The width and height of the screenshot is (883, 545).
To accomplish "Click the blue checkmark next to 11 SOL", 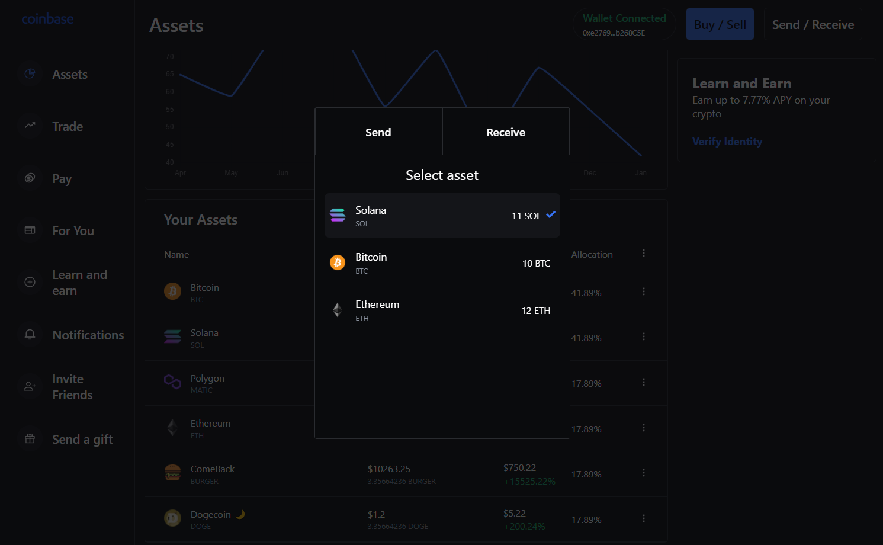I will (551, 214).
